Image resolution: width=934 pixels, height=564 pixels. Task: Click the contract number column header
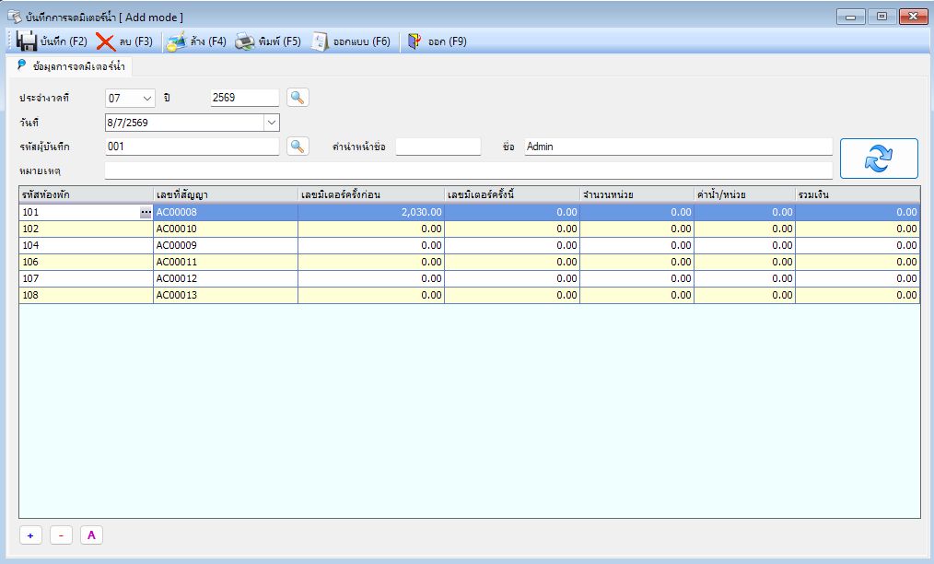[x=225, y=194]
